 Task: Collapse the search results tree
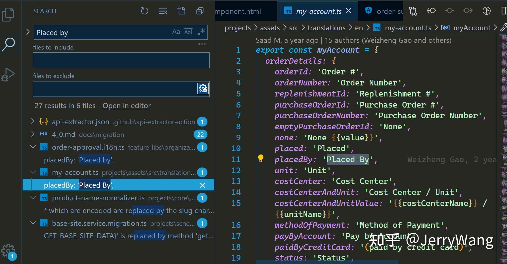tap(200, 11)
